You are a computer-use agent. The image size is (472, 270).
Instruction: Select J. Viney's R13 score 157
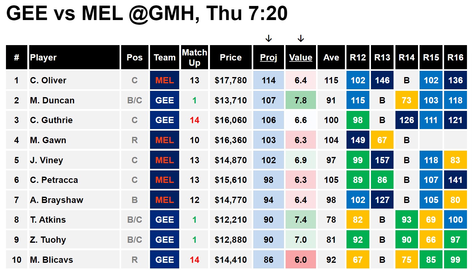tap(382, 160)
